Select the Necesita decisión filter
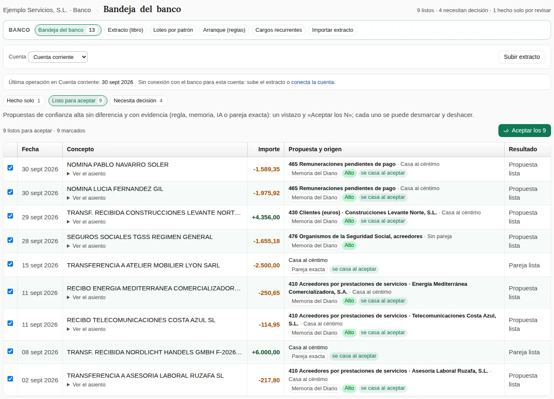This screenshot has width=554, height=399. point(138,101)
